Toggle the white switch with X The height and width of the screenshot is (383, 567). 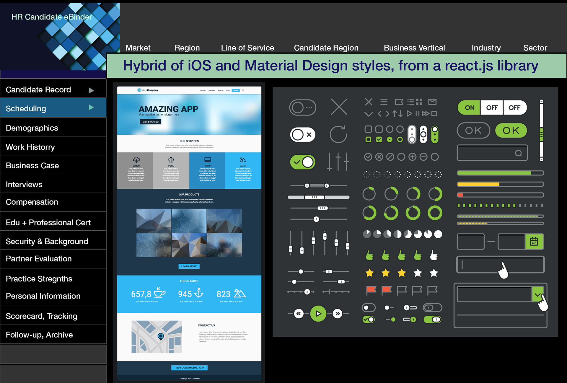coord(303,135)
